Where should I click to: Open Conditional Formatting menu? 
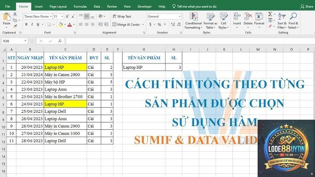click(x=193, y=21)
